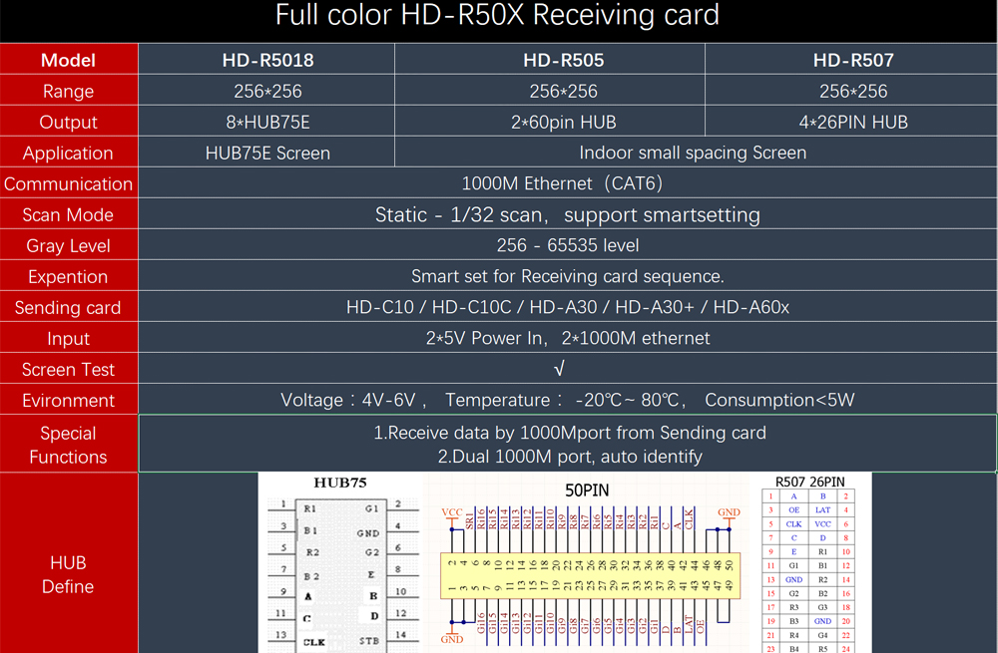Click the 'Sending card' row label
The image size is (998, 653).
(x=69, y=308)
